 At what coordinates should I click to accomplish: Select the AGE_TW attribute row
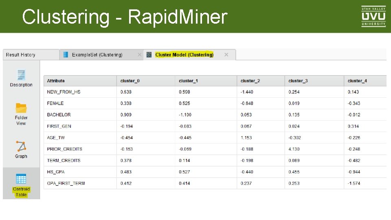(x=215, y=138)
